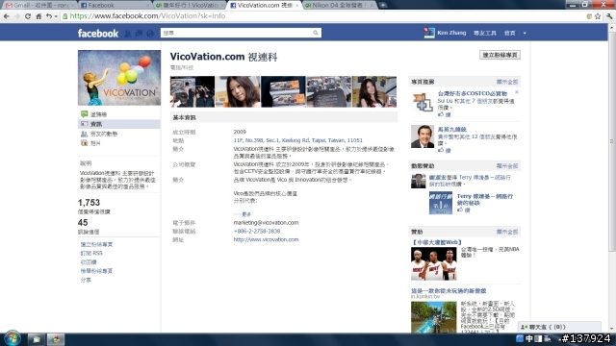The width and height of the screenshot is (616, 346).
Task: Open www.vicovation.com website link
Action: coord(266,239)
